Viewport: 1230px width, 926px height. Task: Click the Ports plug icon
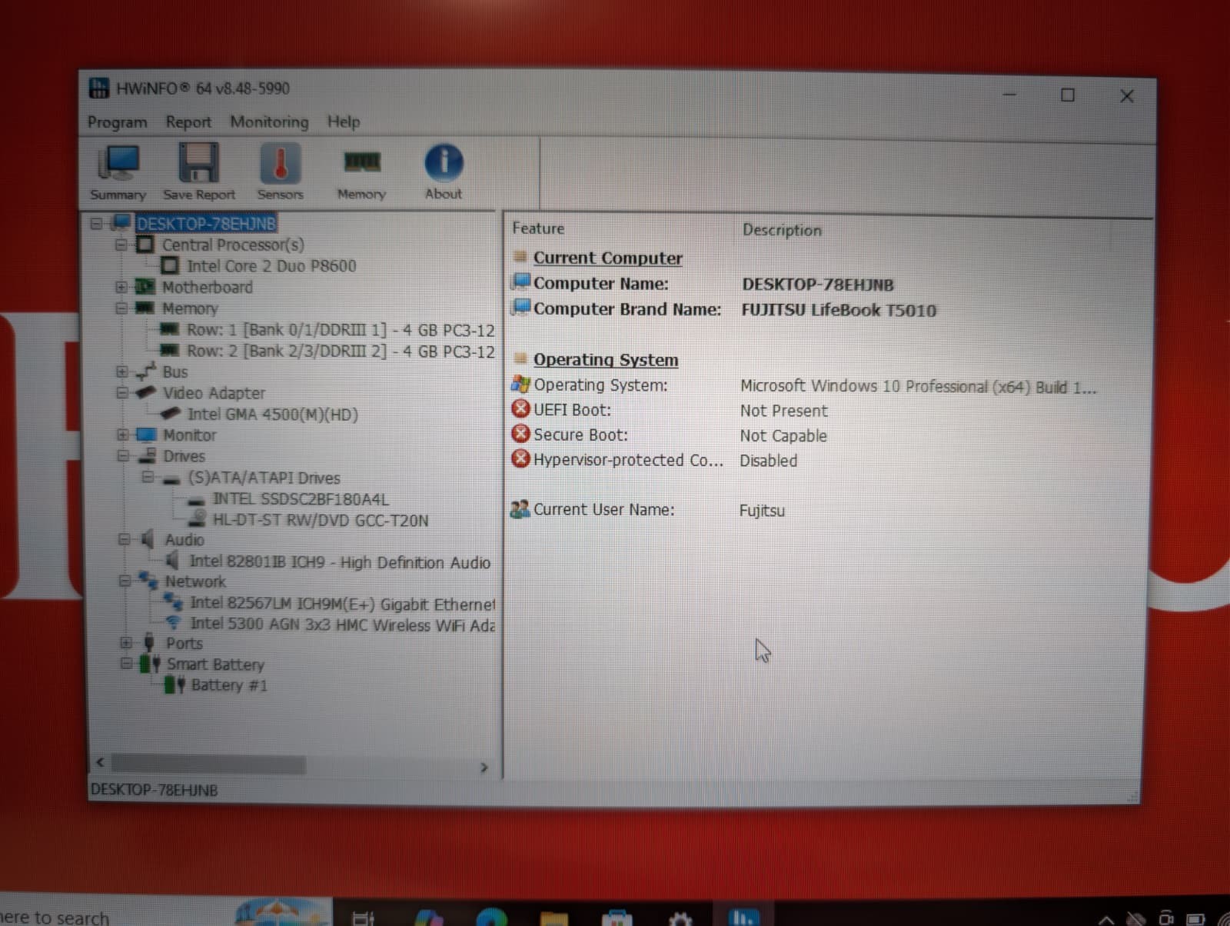coord(150,642)
